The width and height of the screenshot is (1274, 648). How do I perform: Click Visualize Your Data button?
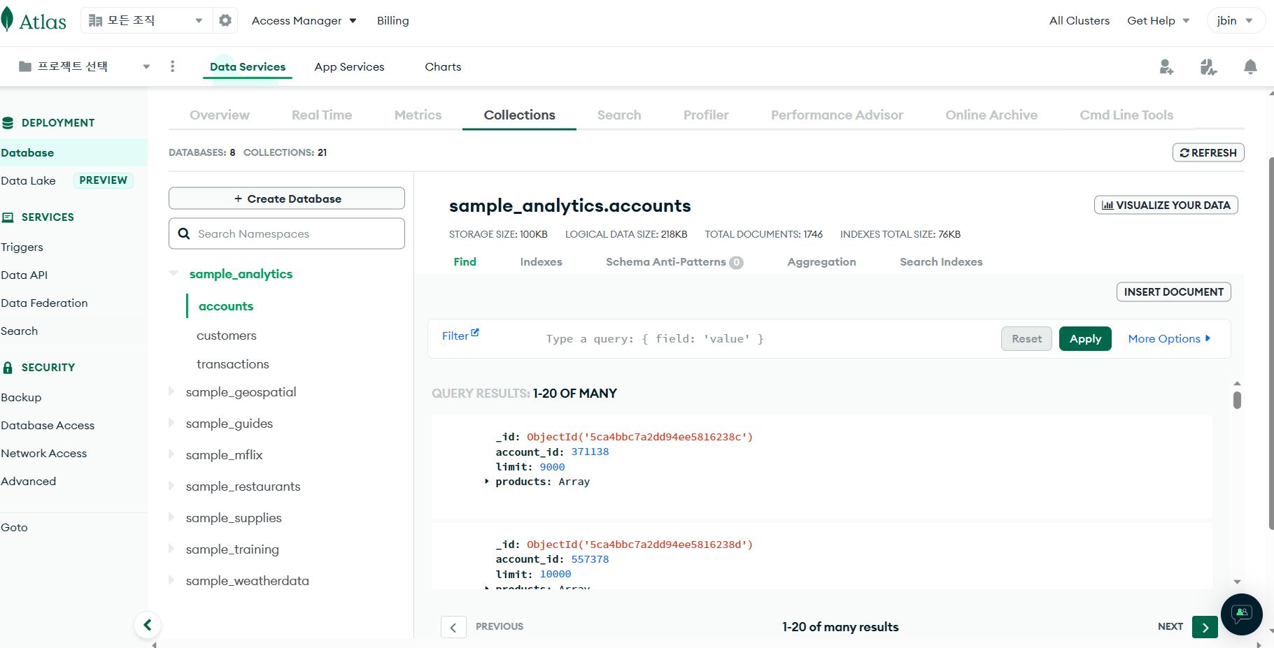coord(1166,205)
